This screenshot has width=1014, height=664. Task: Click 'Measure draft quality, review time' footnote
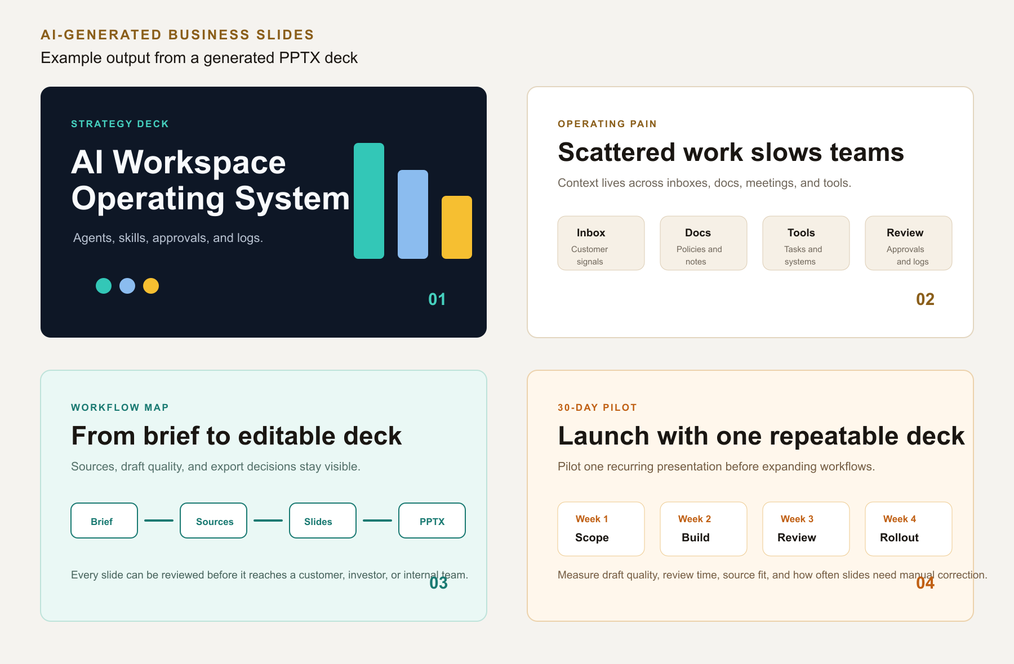click(x=772, y=575)
